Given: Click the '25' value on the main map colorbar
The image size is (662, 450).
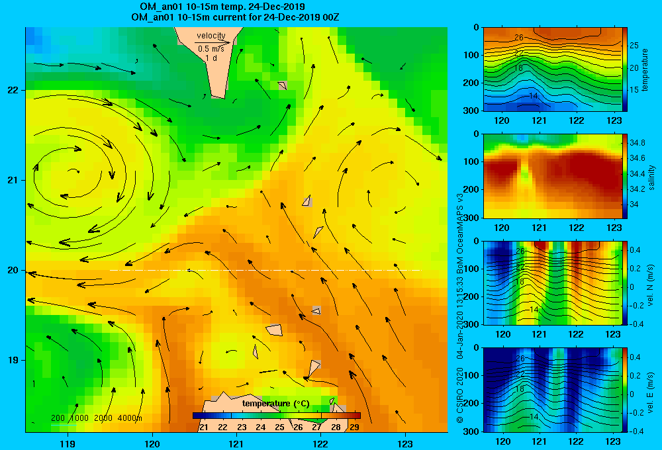Looking at the screenshot, I should pyautogui.click(x=279, y=427).
